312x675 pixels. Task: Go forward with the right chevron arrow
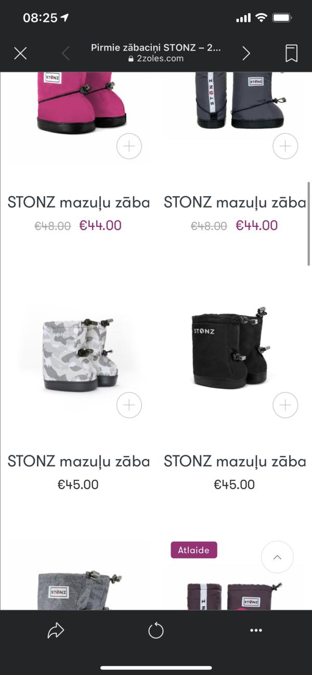[x=246, y=53]
